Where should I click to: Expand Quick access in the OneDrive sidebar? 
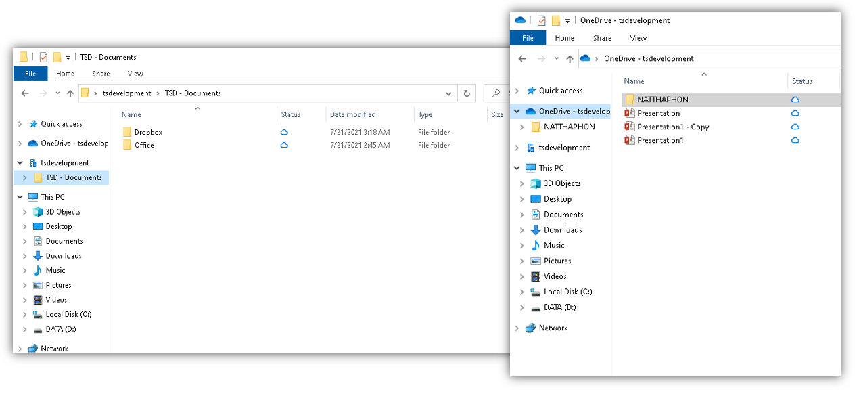point(517,91)
